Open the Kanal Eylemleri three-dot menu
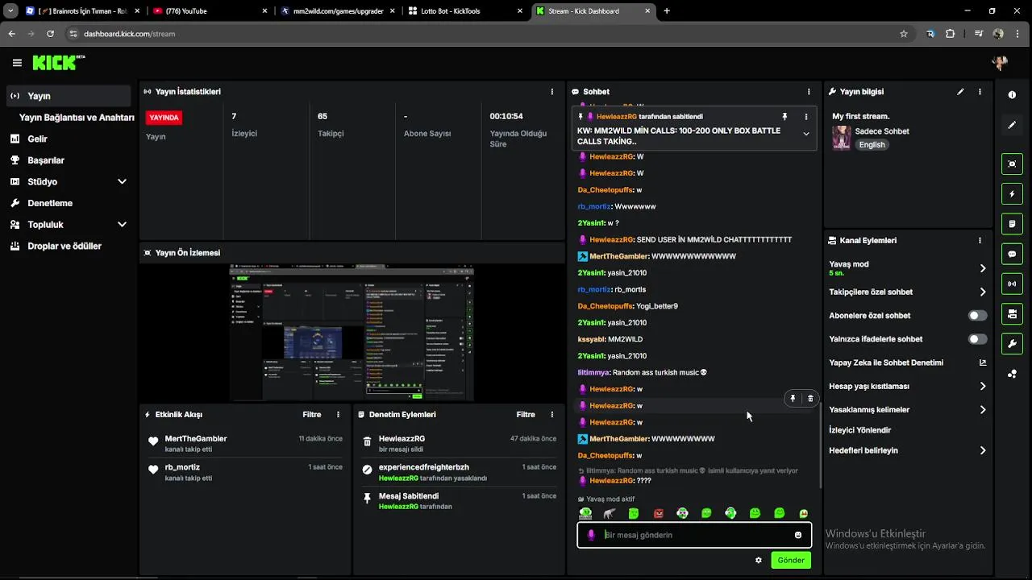Image resolution: width=1032 pixels, height=580 pixels. coord(980,240)
